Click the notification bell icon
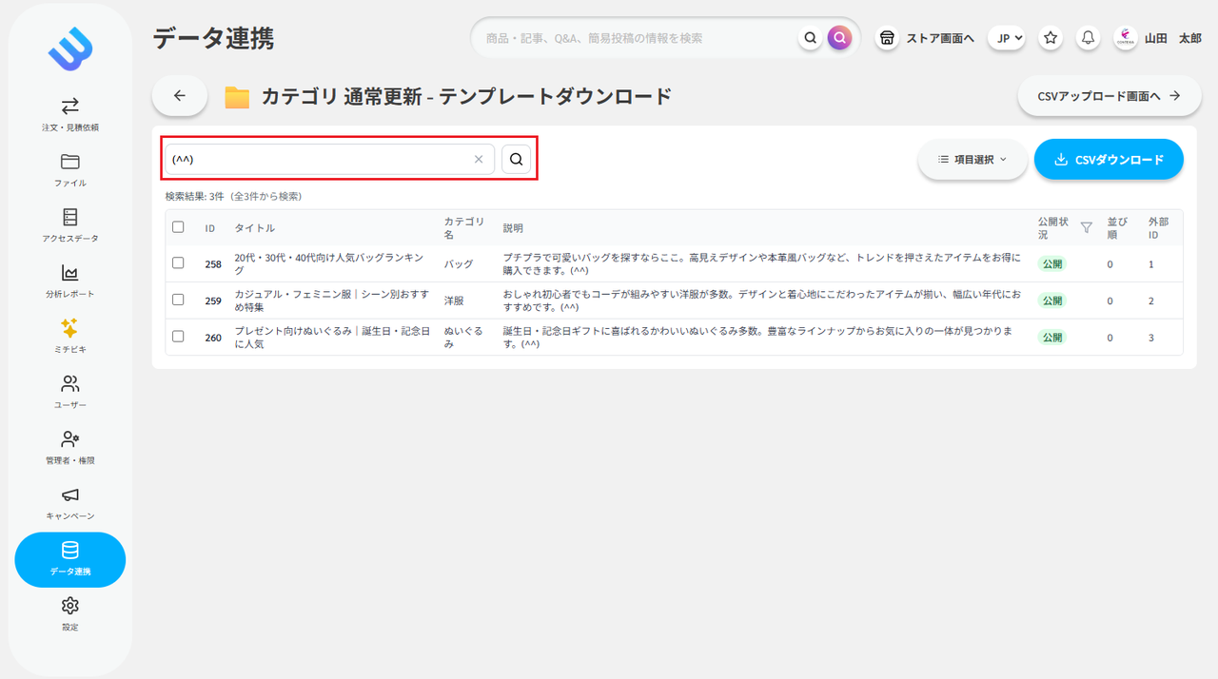 1087,37
